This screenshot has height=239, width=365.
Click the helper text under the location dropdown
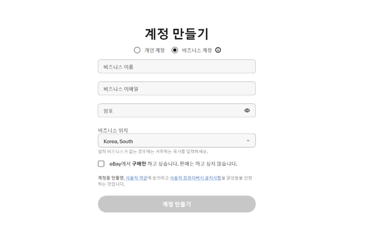(x=153, y=152)
